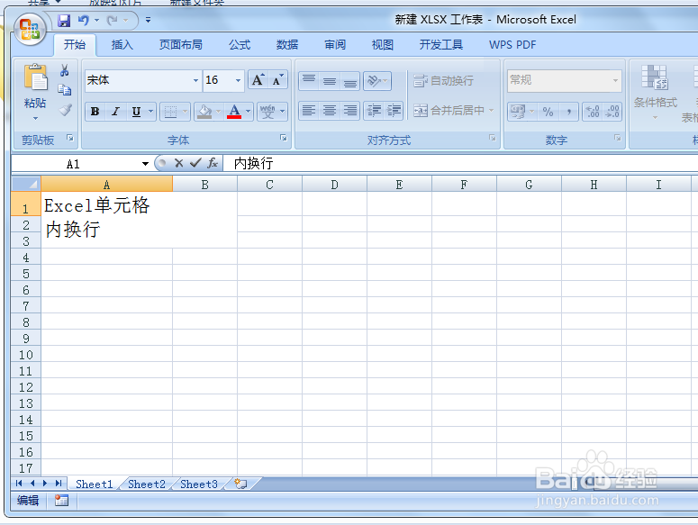
Task: Increase font size with large A
Action: (x=258, y=80)
